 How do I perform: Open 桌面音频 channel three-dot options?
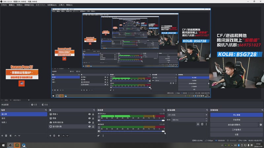click(x=99, y=128)
